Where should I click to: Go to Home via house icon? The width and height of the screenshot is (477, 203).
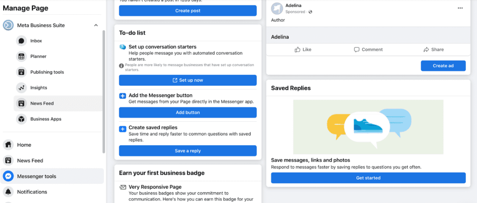pyautogui.click(x=8, y=145)
